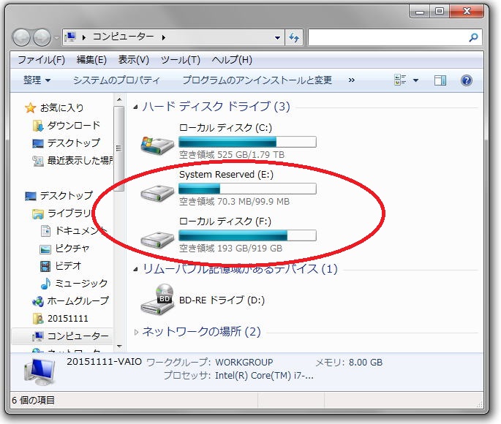
Task: Select the System Reserved (E:) drive
Action: (234, 175)
